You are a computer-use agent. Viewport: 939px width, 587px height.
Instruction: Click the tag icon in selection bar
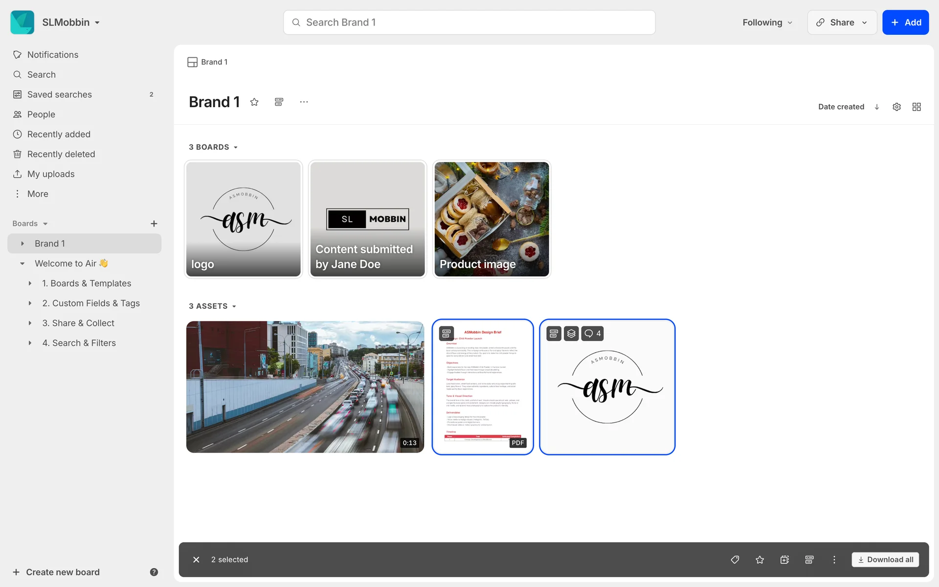735,560
